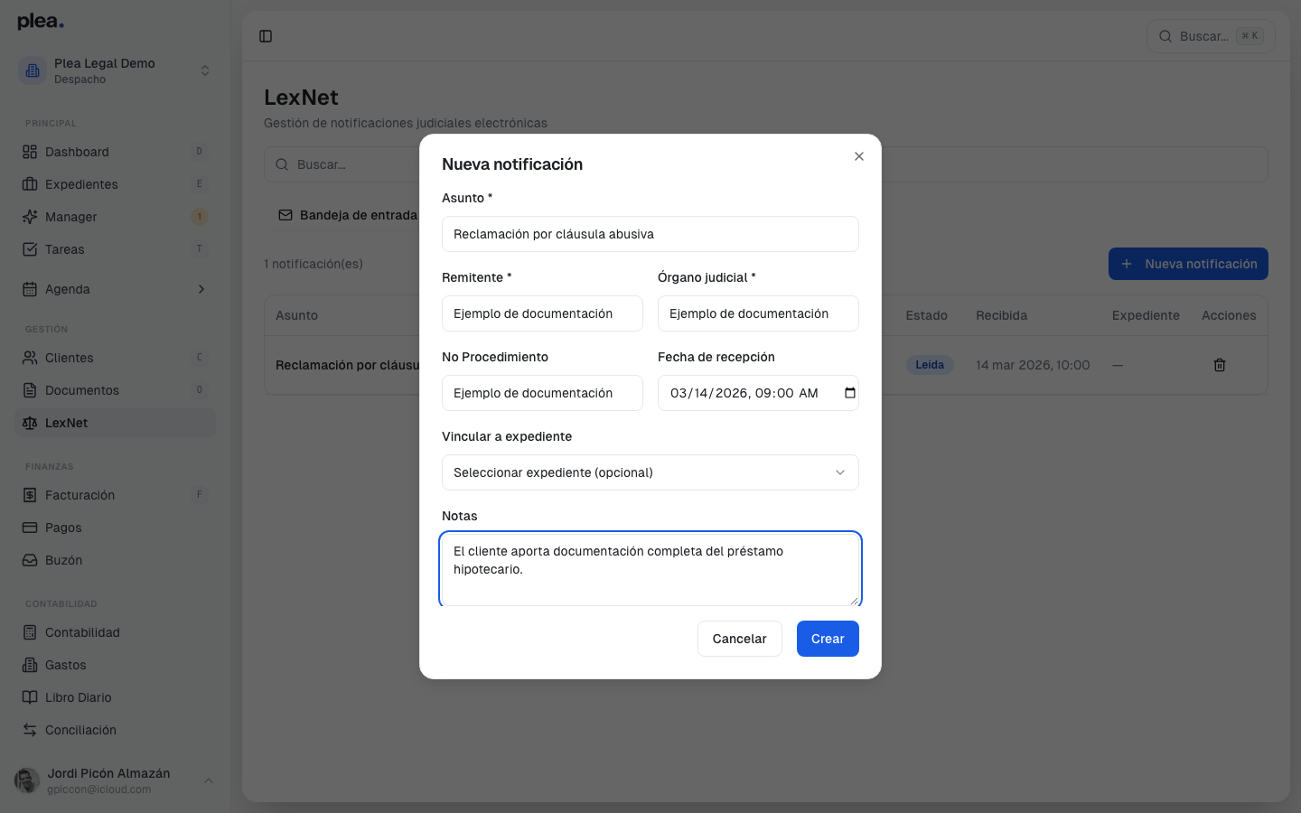This screenshot has width=1301, height=813.
Task: Click the Crear button
Action: tap(828, 639)
